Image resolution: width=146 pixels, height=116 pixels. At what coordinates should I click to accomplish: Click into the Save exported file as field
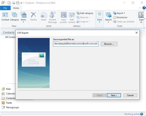[x=76, y=44]
